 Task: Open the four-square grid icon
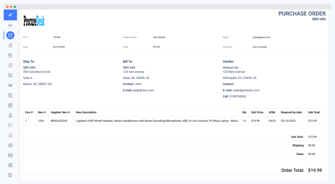point(10,165)
